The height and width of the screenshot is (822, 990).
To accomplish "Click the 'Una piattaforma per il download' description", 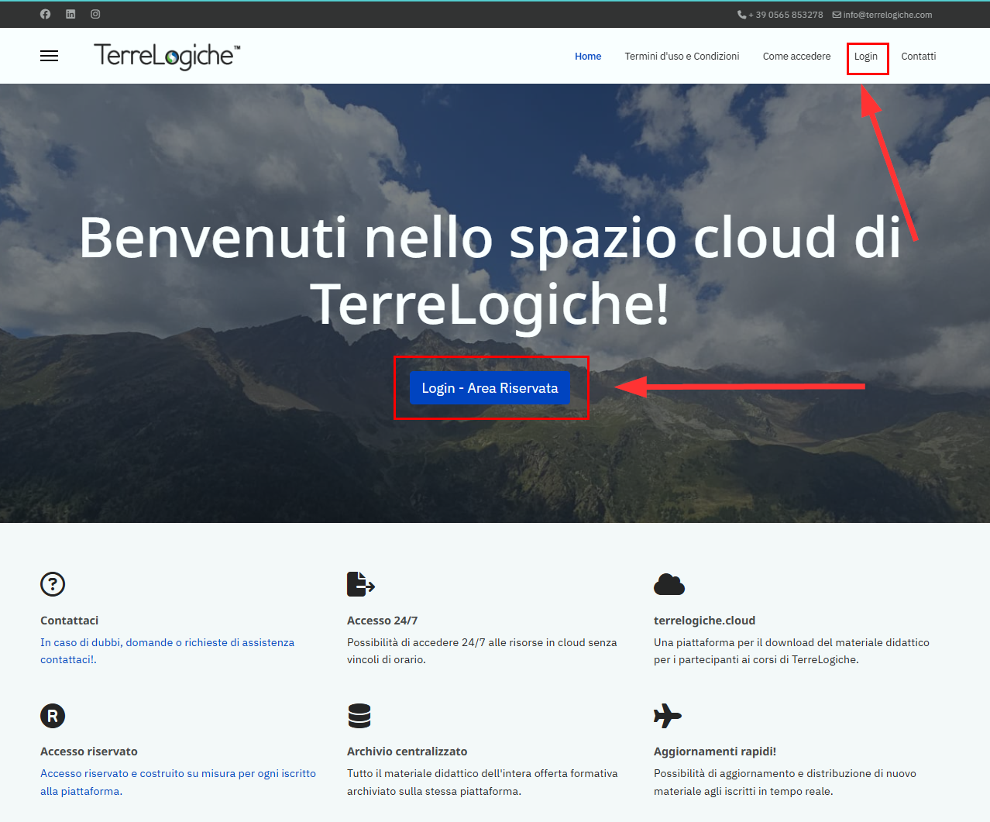I will 792,651.
